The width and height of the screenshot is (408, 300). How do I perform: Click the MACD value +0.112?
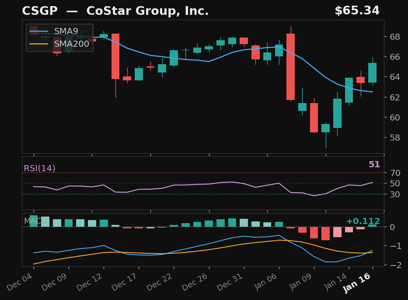coord(363,221)
